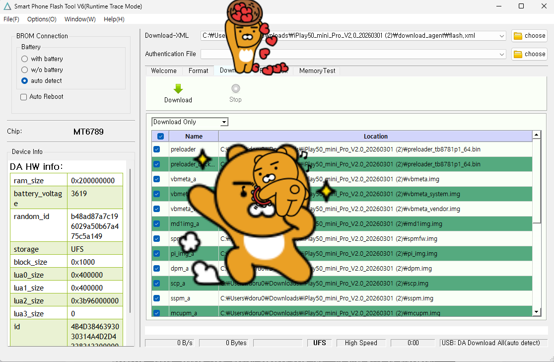Click the partition list vertical scrollbar thumb
This screenshot has width=554, height=362.
tap(536, 181)
